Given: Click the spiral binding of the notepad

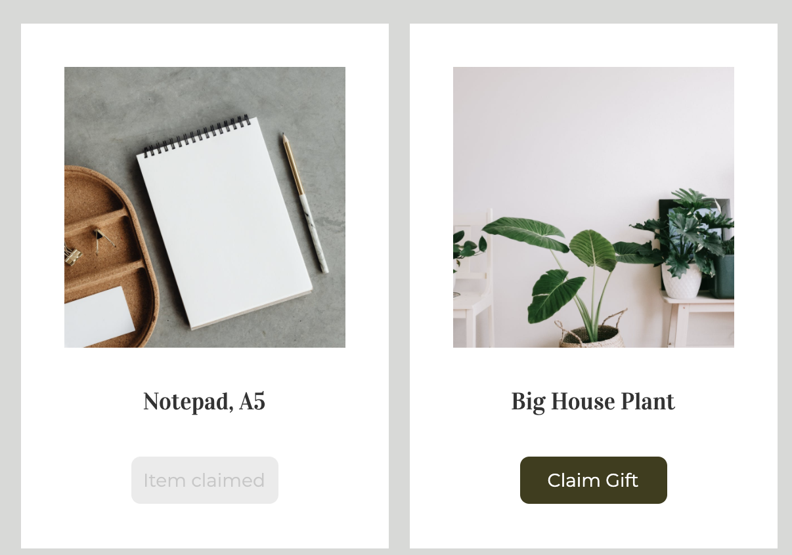Looking at the screenshot, I should click(197, 136).
